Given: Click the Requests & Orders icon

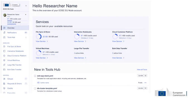Looking at the screenshot, I should 4,84.
